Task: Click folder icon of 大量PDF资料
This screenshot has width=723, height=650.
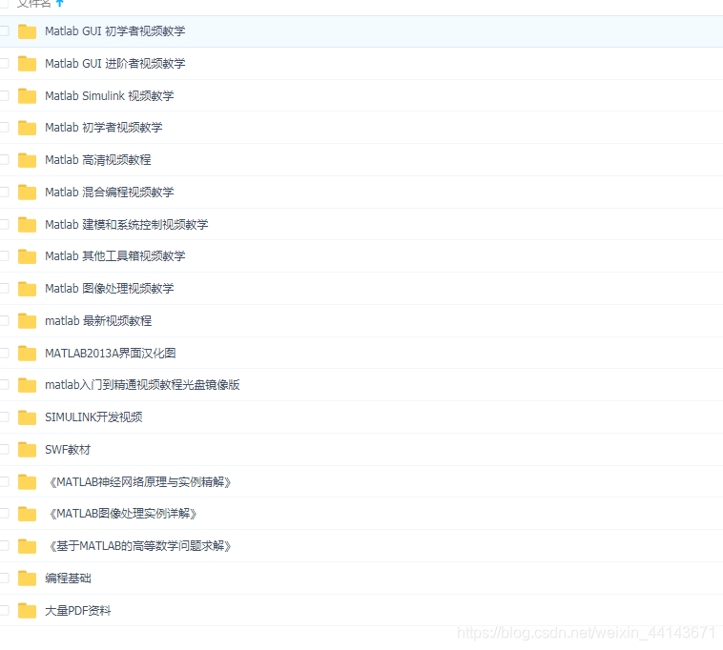Action: 28,610
